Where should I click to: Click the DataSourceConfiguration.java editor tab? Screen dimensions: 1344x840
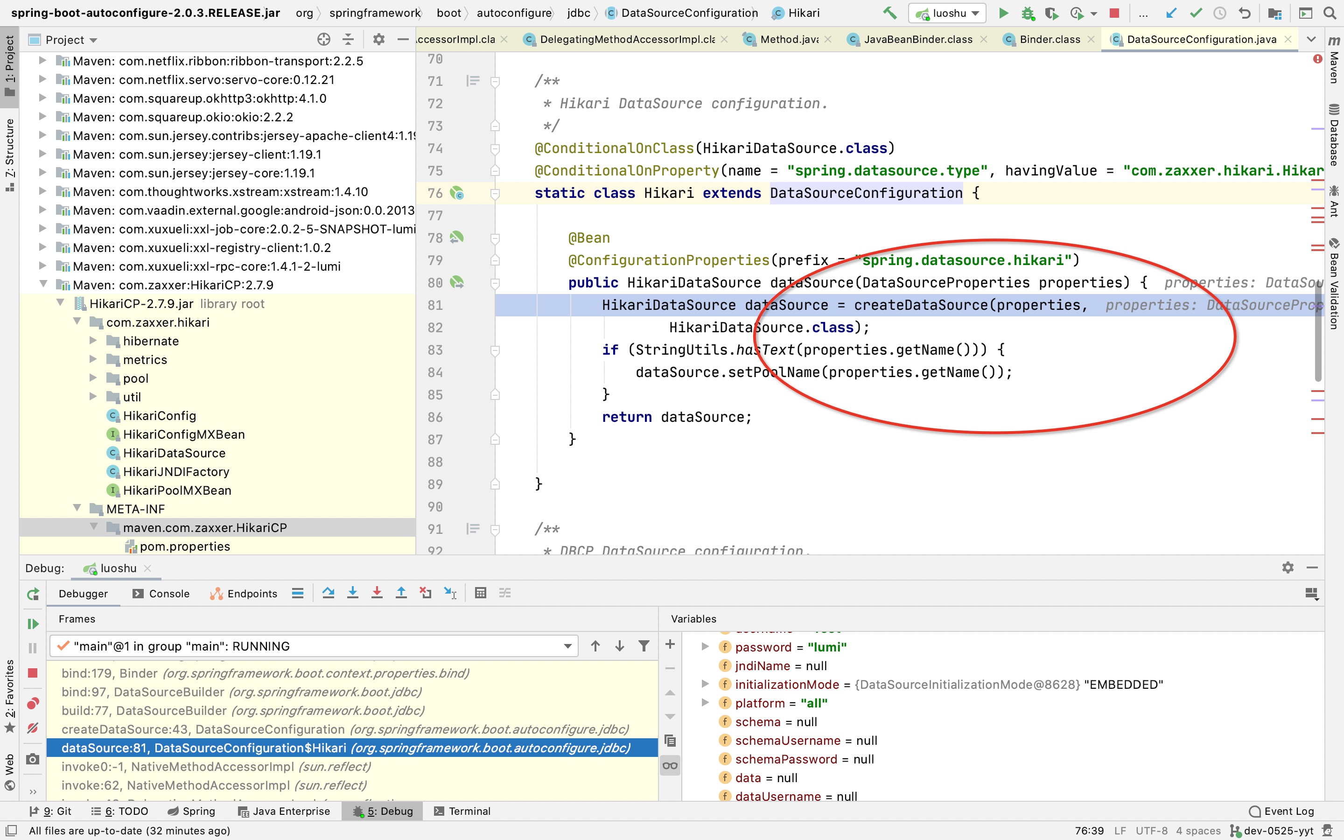pyautogui.click(x=1204, y=39)
